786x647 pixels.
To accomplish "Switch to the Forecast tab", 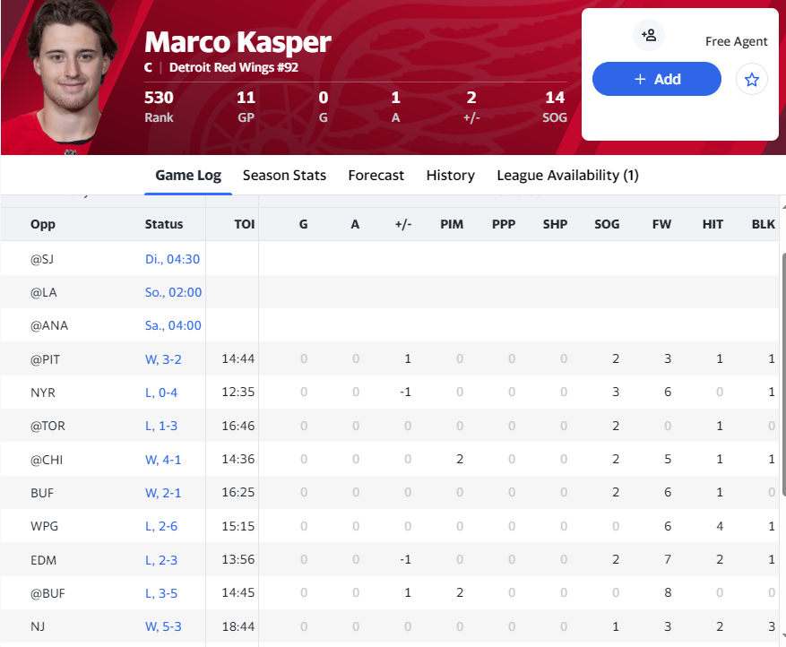I will point(376,176).
